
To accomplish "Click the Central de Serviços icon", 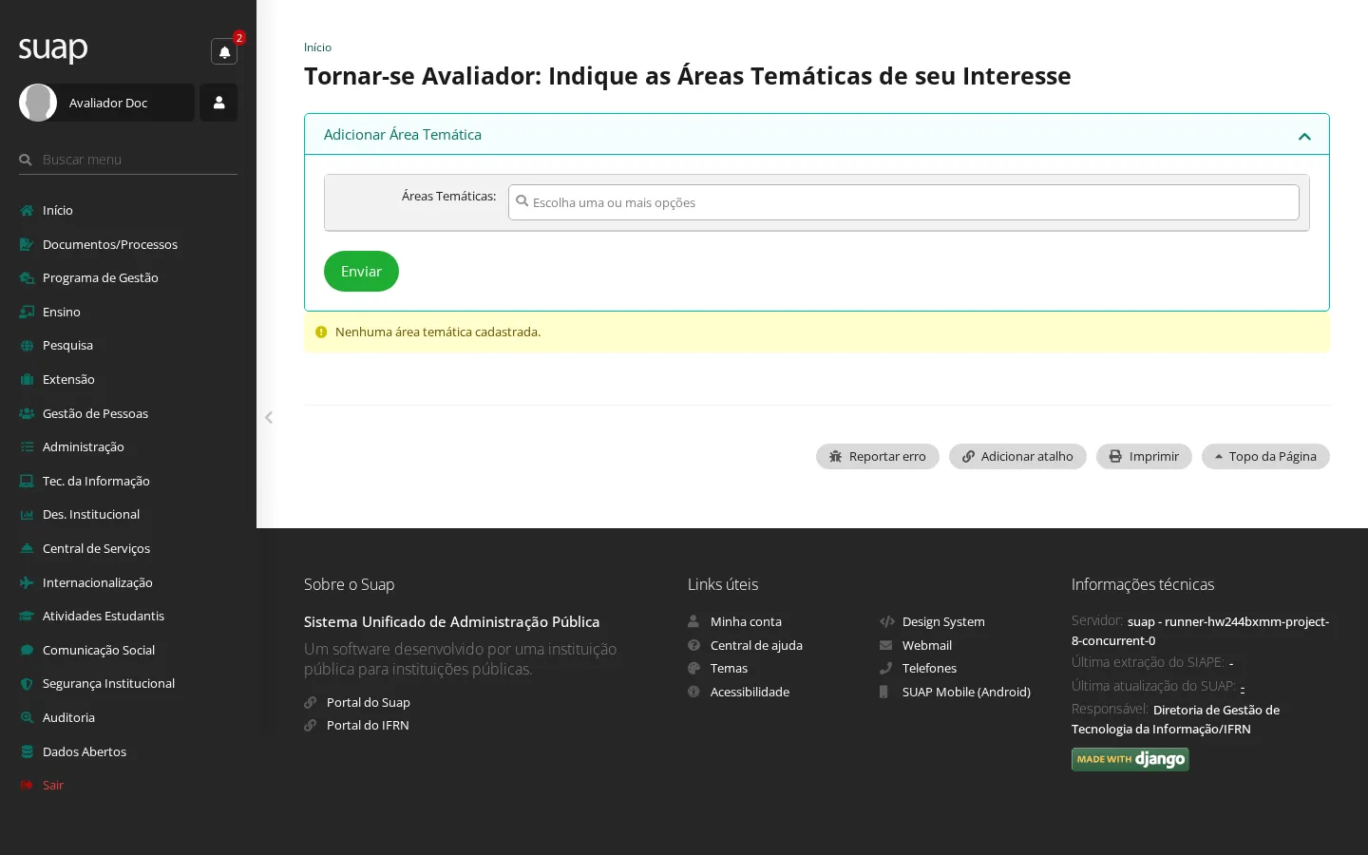I will [27, 548].
